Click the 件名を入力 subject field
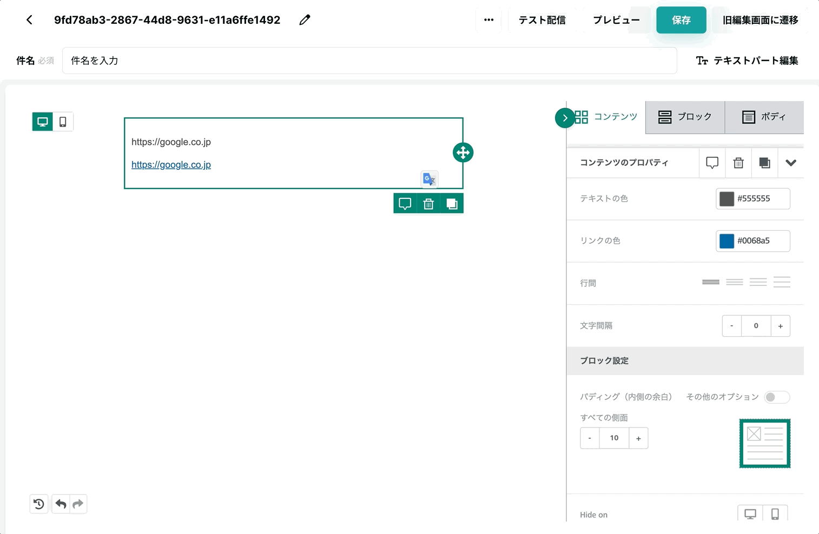 (x=369, y=61)
